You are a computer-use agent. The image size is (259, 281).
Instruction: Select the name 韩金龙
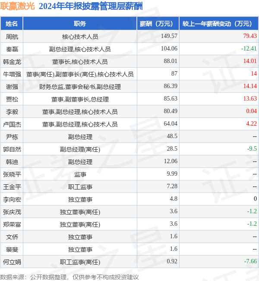tap(12, 62)
